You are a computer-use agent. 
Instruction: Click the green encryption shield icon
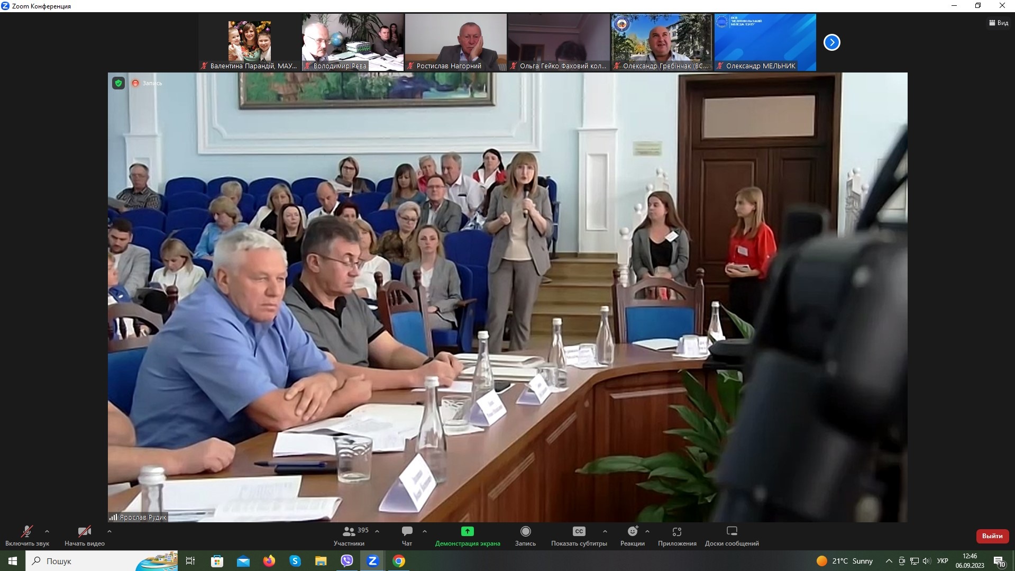pos(118,83)
